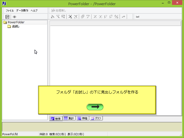Click the PowerFol.fld status bar text
Viewport: 184px width, 138px height.
click(10, 134)
